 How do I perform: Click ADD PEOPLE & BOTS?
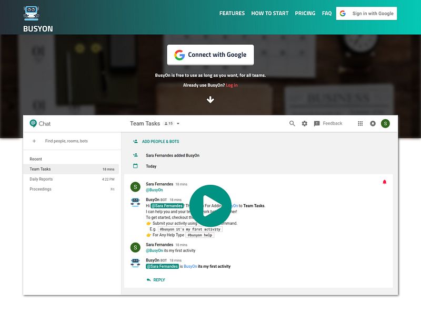coord(161,141)
